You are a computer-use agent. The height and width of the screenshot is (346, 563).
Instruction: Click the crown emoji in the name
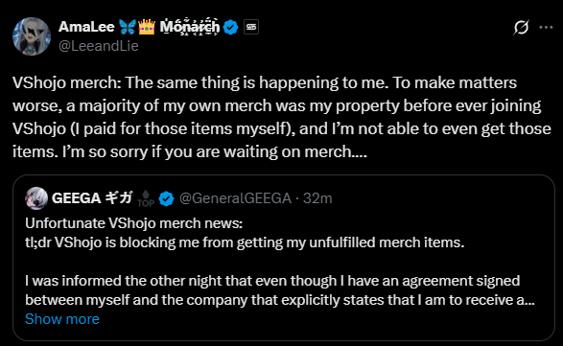click(147, 27)
